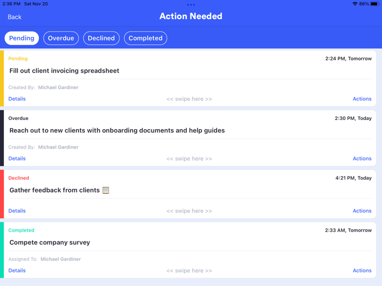Click the '2:30 PM, Today' due time

pos(353,118)
